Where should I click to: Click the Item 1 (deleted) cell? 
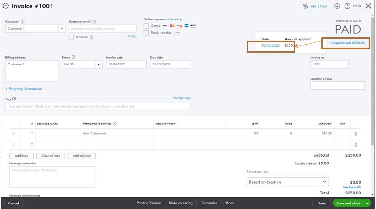tap(117, 134)
